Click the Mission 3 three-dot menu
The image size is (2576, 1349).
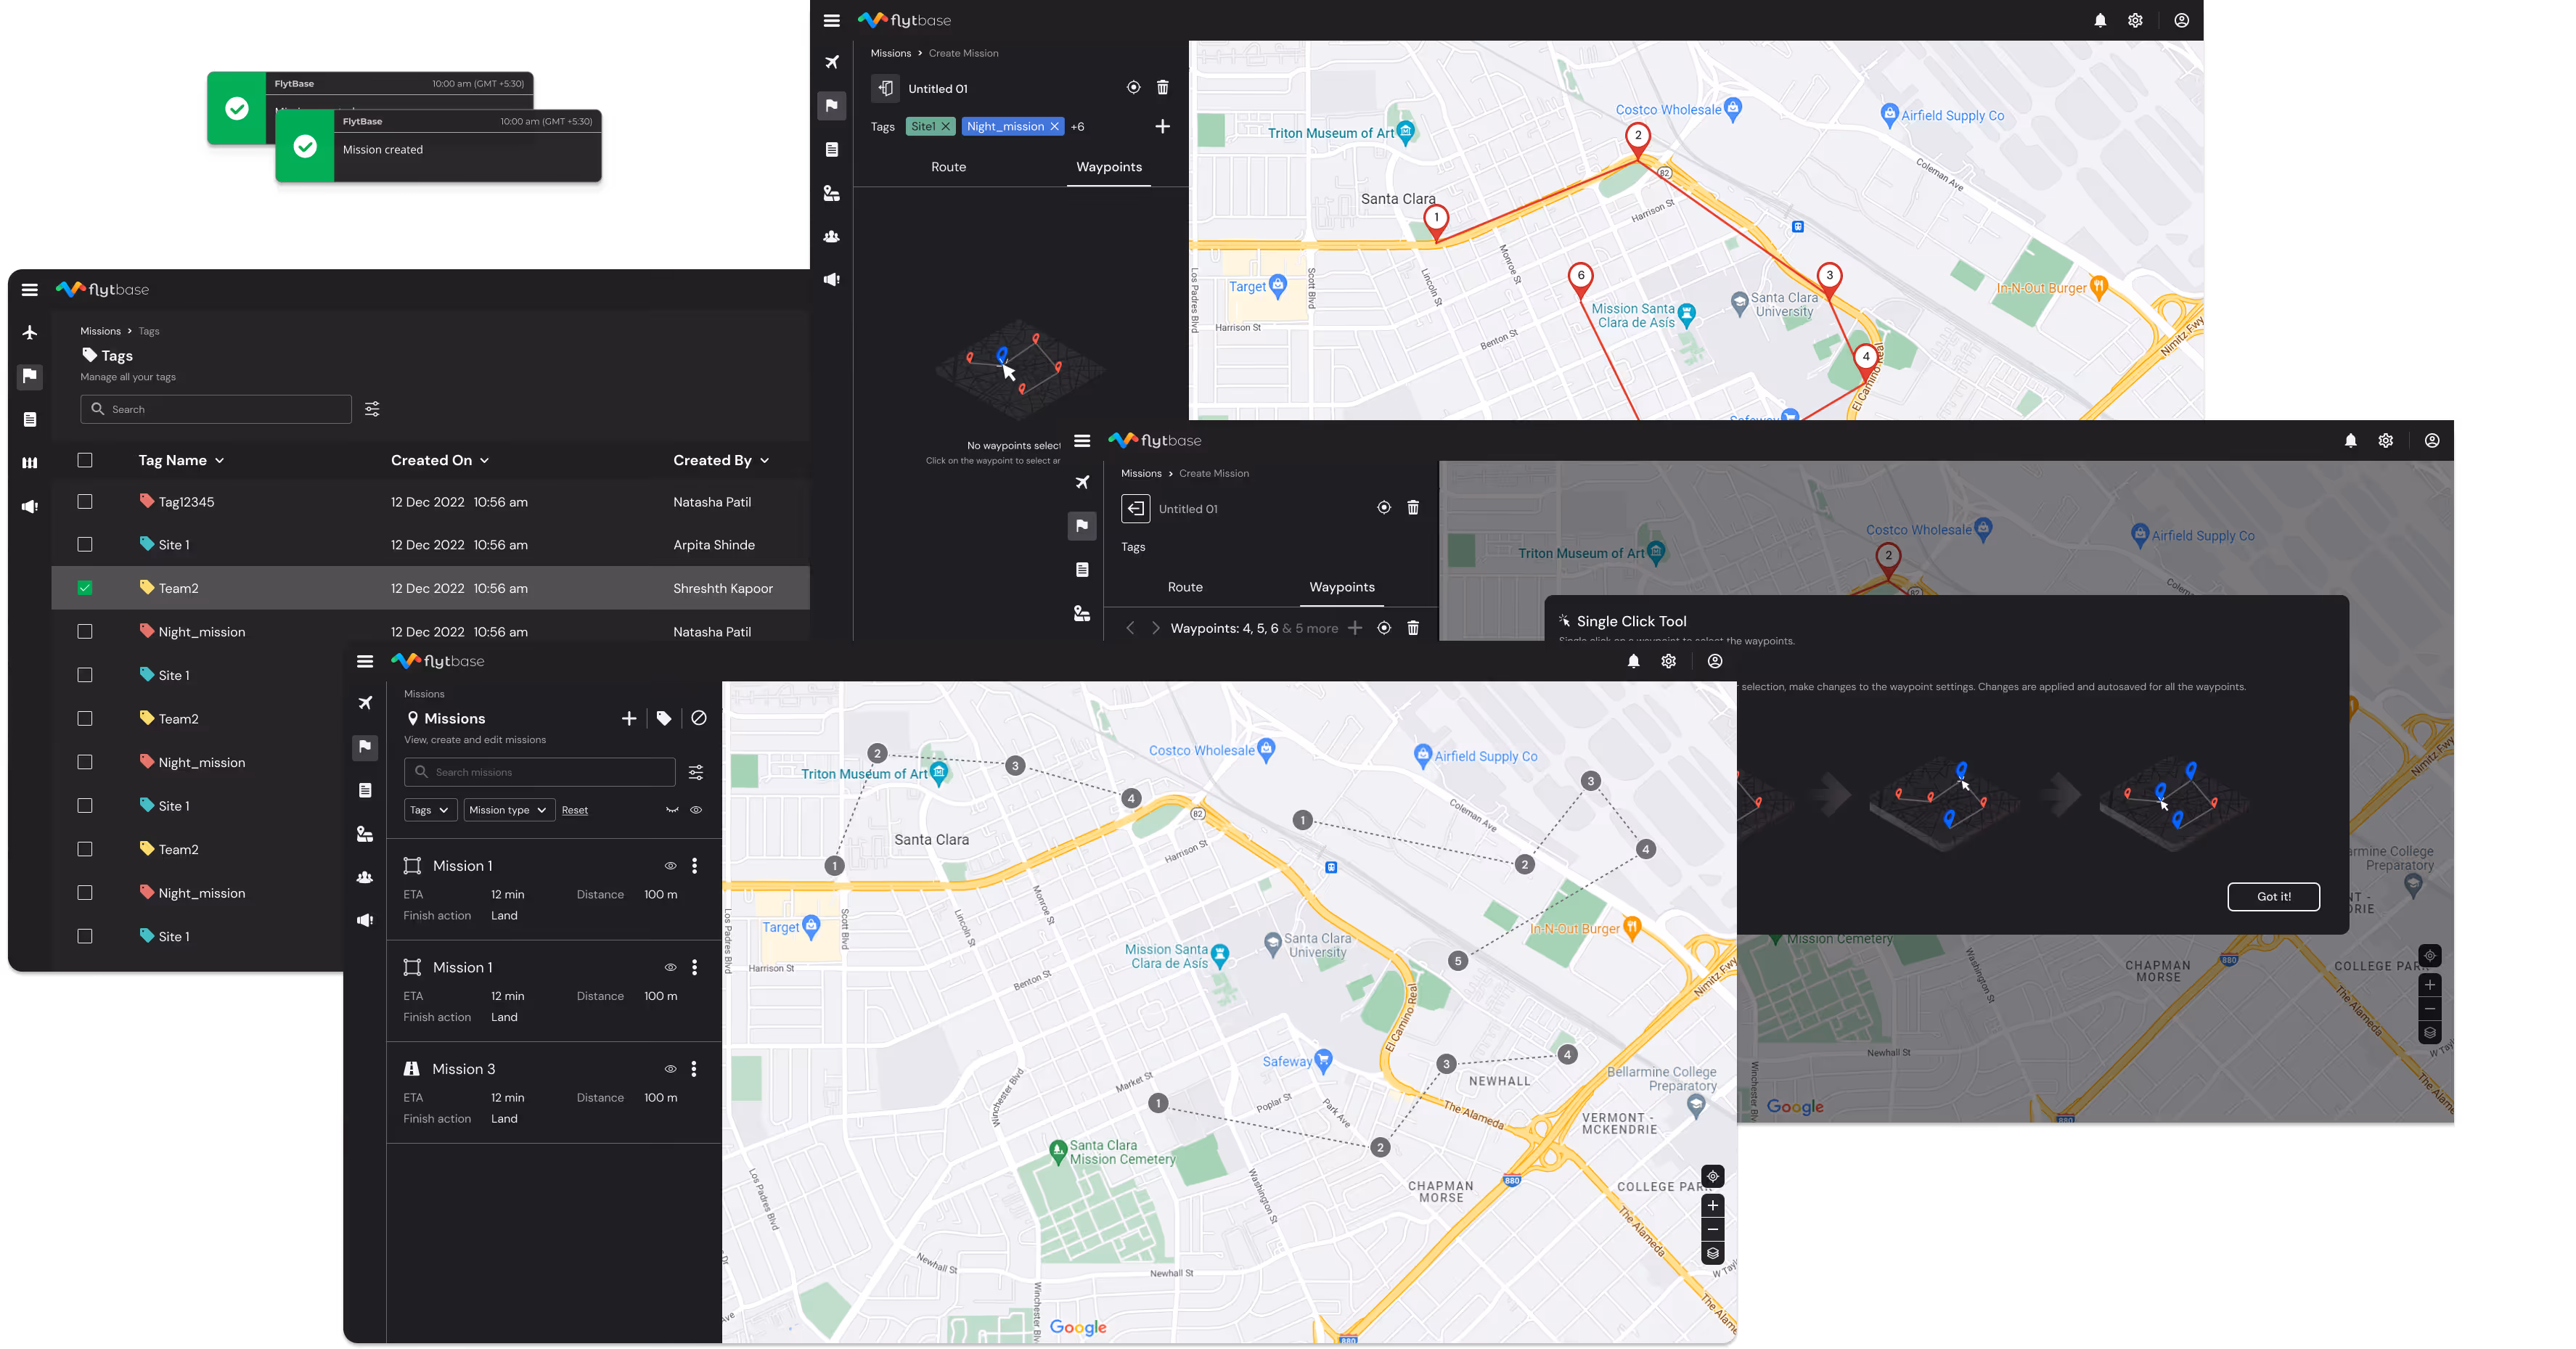[x=694, y=1069]
